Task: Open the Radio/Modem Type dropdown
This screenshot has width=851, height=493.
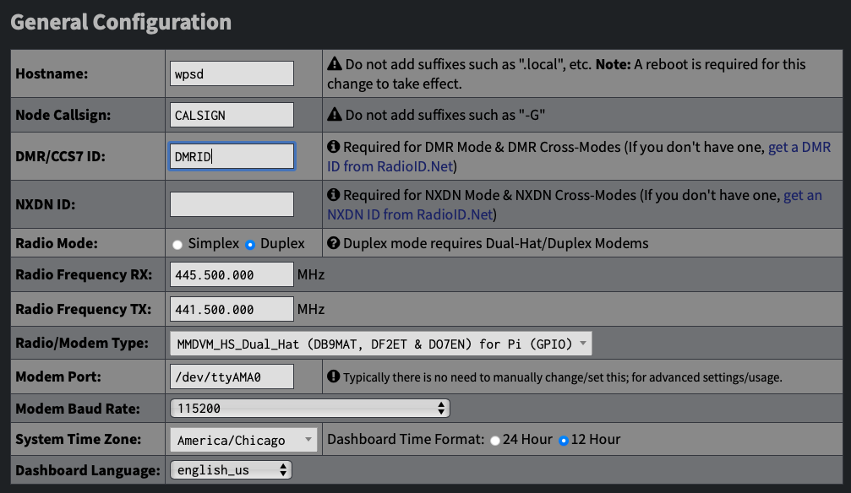Action: coord(380,344)
